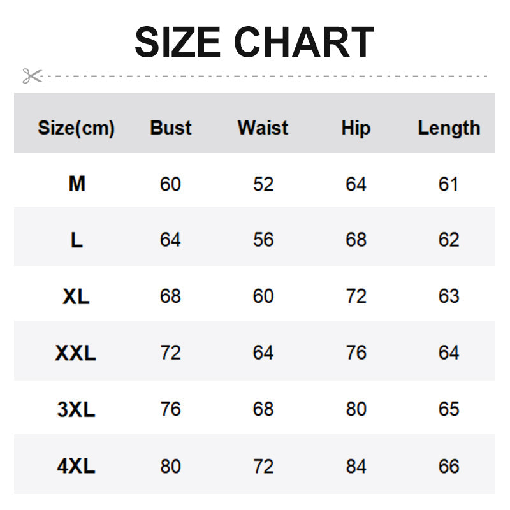Viewport: 510px width, 510px height.
Task: Select the L size row label
Action: pos(76,240)
